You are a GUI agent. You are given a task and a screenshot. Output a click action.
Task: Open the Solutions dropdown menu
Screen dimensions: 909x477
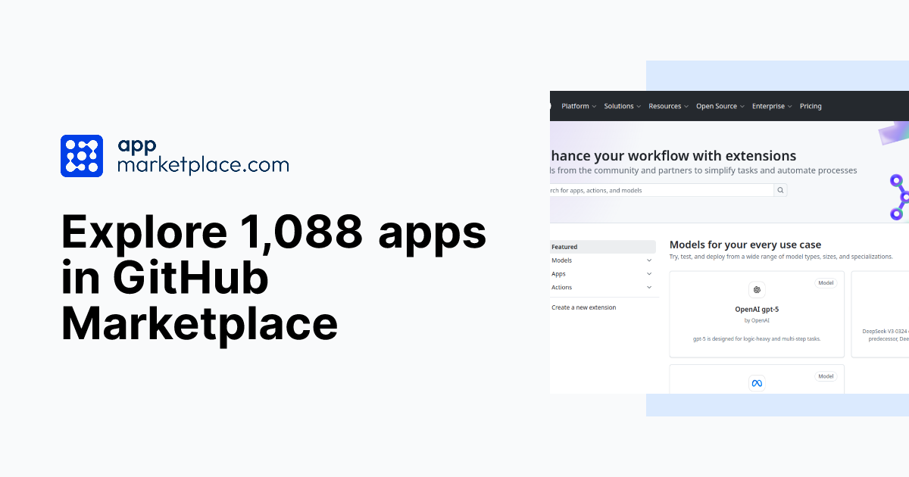tap(621, 106)
